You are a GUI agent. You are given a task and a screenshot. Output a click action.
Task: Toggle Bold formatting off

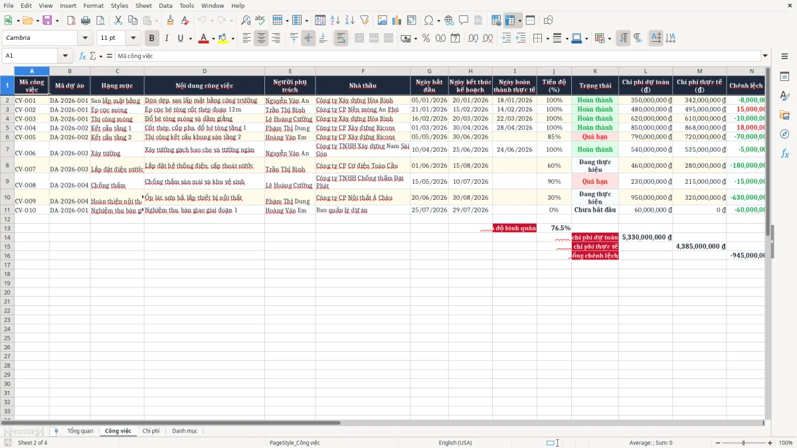151,38
